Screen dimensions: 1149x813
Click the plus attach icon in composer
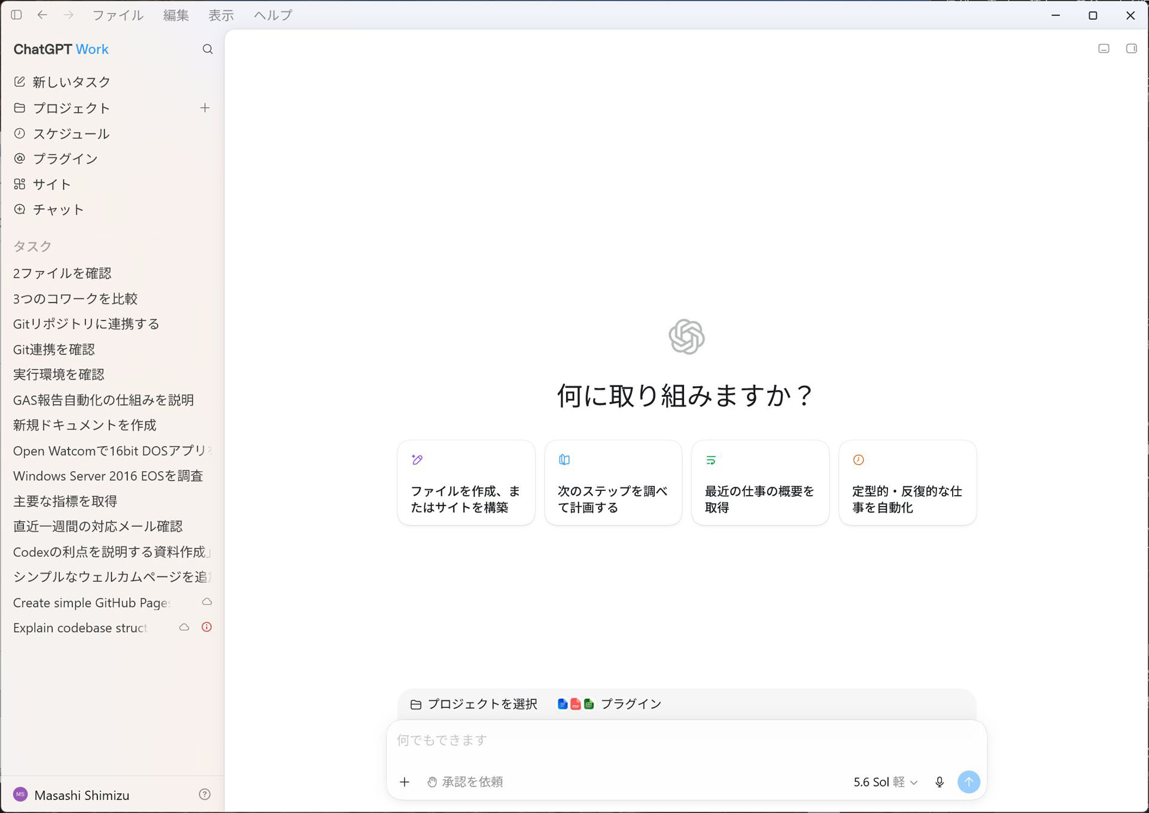pos(405,782)
